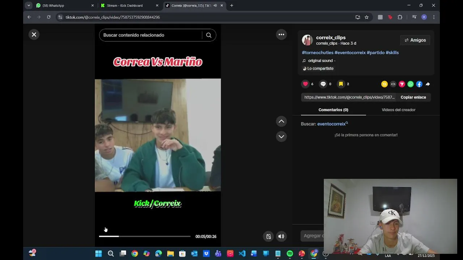Search eventocorreix suggestion link
The height and width of the screenshot is (260, 463).
332,124
